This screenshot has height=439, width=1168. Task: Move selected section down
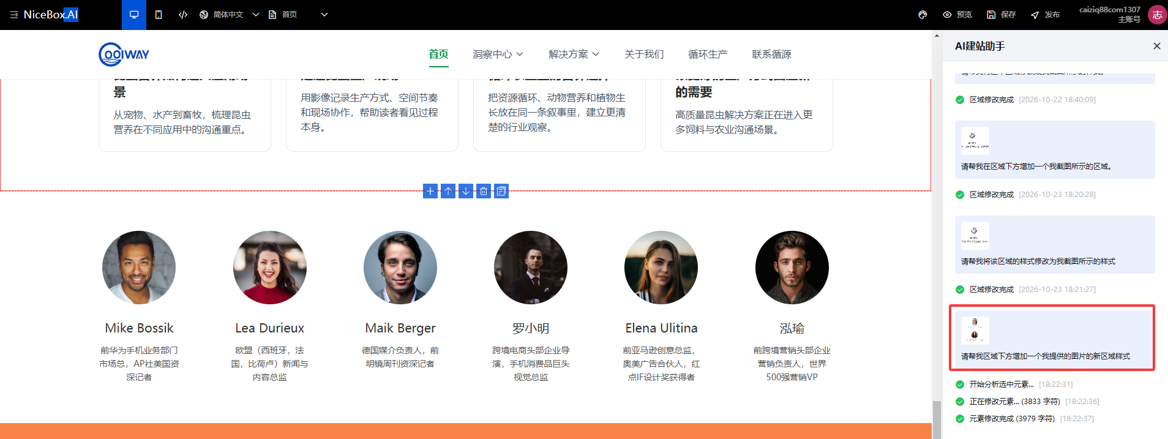[466, 191]
